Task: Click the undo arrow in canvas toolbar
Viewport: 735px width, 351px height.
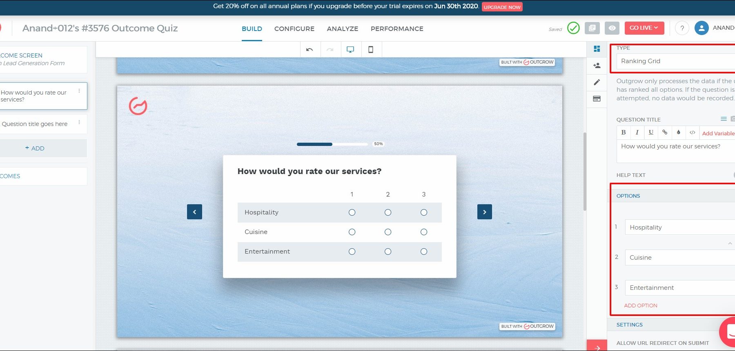Action: click(310, 50)
